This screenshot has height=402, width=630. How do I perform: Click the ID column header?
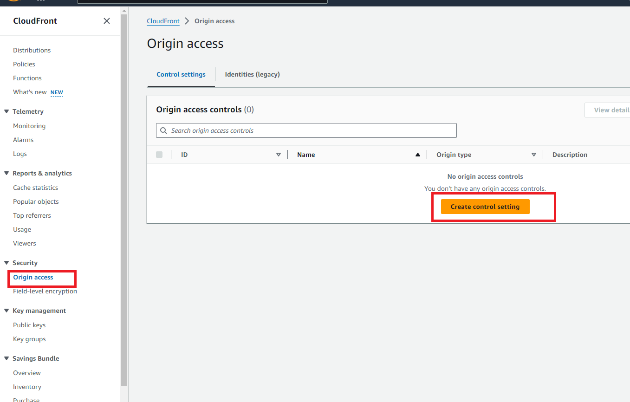(x=184, y=155)
